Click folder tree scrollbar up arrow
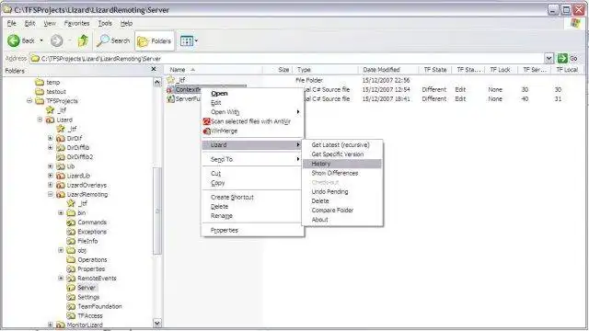This screenshot has width=589, height=331. click(x=157, y=82)
